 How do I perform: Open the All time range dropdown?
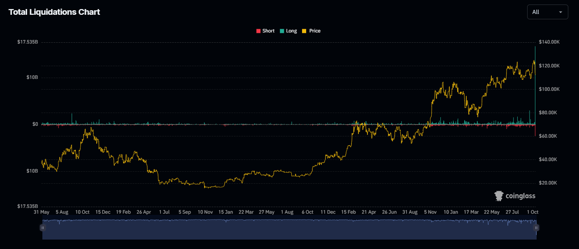coord(547,12)
